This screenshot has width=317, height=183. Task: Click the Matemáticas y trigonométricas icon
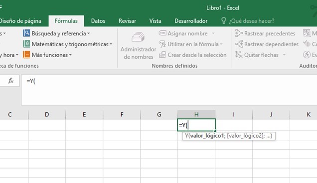tap(26, 44)
